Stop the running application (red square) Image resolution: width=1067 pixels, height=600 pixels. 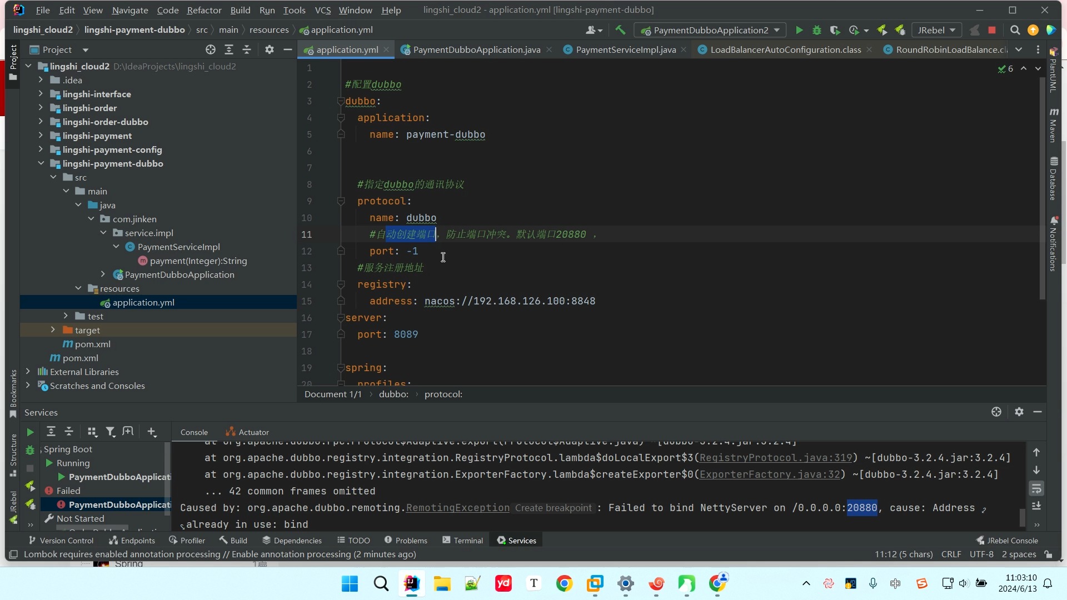(x=992, y=30)
